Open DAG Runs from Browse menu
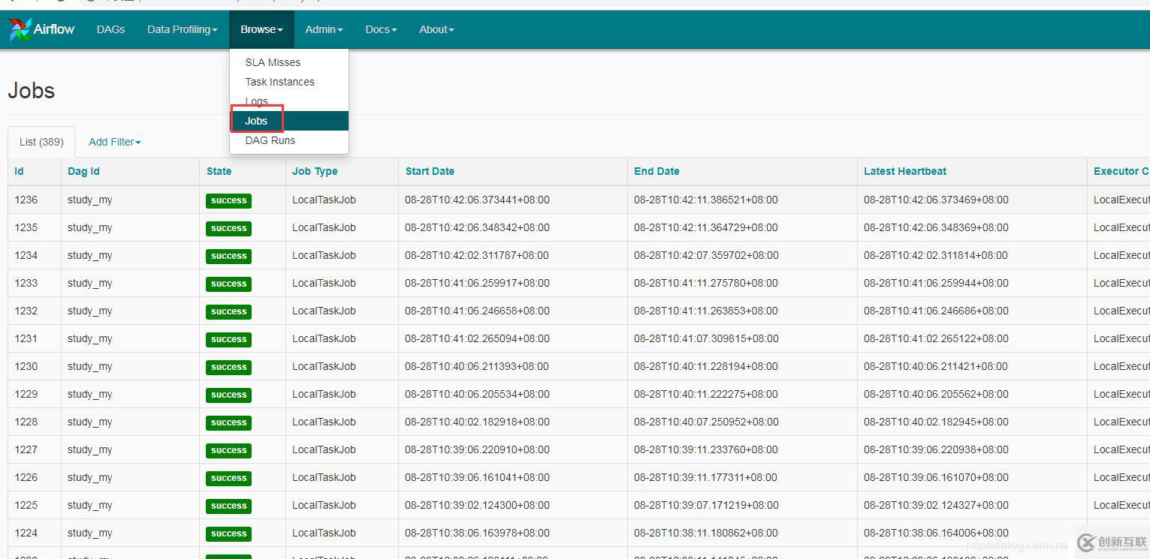Image resolution: width=1150 pixels, height=559 pixels. [270, 140]
